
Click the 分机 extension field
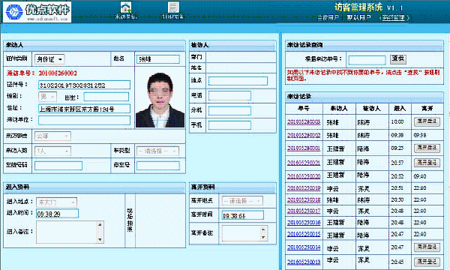tap(229, 111)
